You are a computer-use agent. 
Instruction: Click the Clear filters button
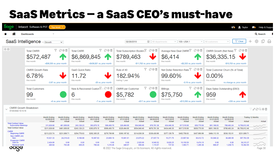pyautogui.click(x=239, y=41)
